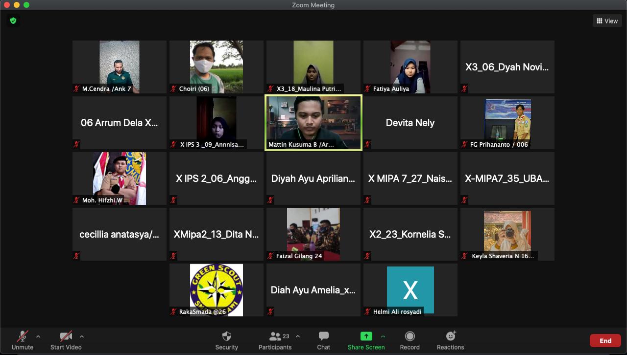
Task: Select X IPS 3 _09_Annnisa video tile
Action: tap(217, 123)
